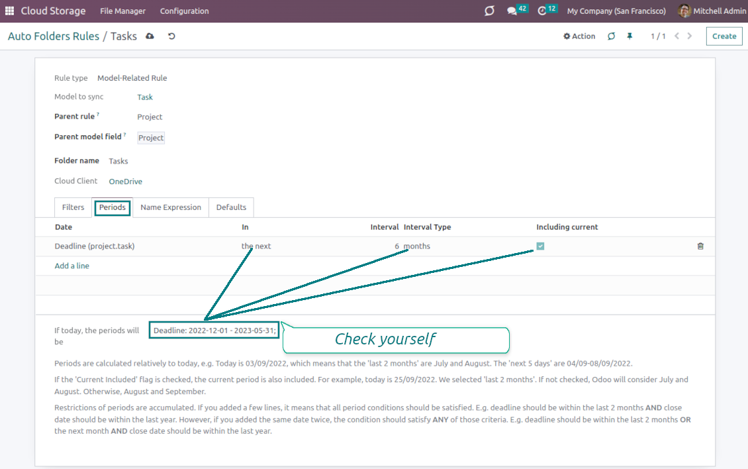The width and height of the screenshot is (748, 469).
Task: Click Add a line link
Action: pos(71,266)
